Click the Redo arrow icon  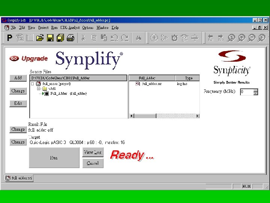[x=124, y=38]
